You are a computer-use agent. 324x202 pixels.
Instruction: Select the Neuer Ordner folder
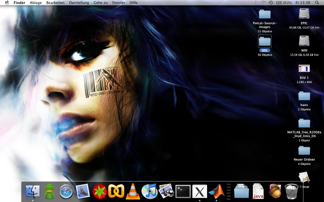pos(304,151)
